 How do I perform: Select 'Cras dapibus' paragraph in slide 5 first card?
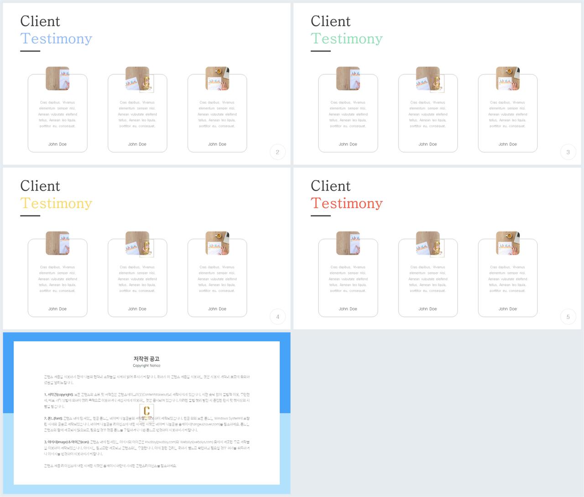(348, 279)
